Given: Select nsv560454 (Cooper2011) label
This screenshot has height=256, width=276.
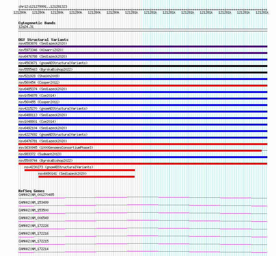Looking at the screenshot, I should click(x=39, y=82).
